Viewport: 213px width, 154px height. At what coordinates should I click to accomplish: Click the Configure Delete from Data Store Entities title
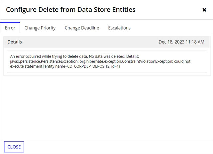(71, 10)
